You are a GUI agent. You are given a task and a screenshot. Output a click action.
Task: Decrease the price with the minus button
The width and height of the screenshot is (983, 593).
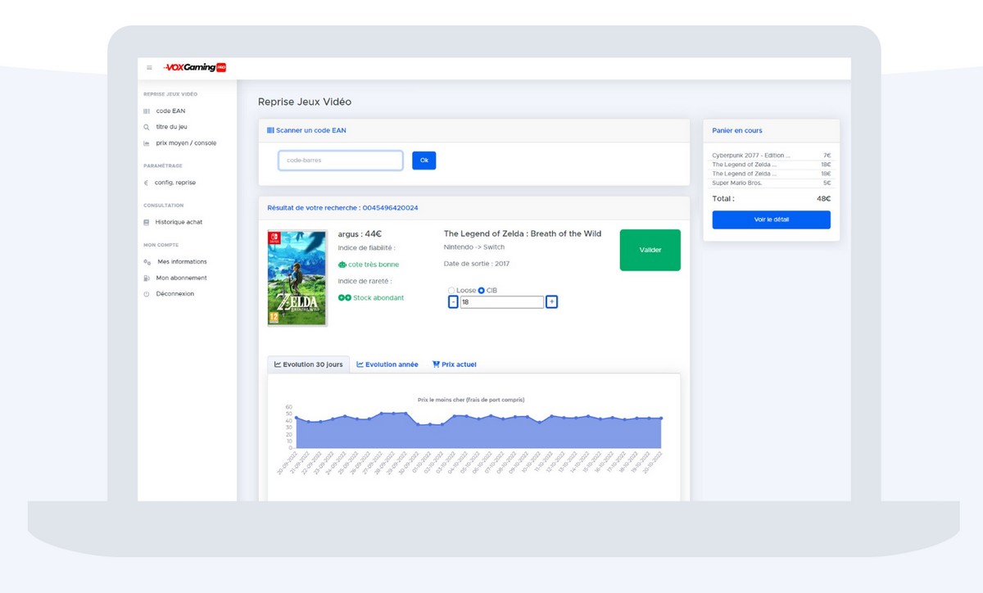453,302
